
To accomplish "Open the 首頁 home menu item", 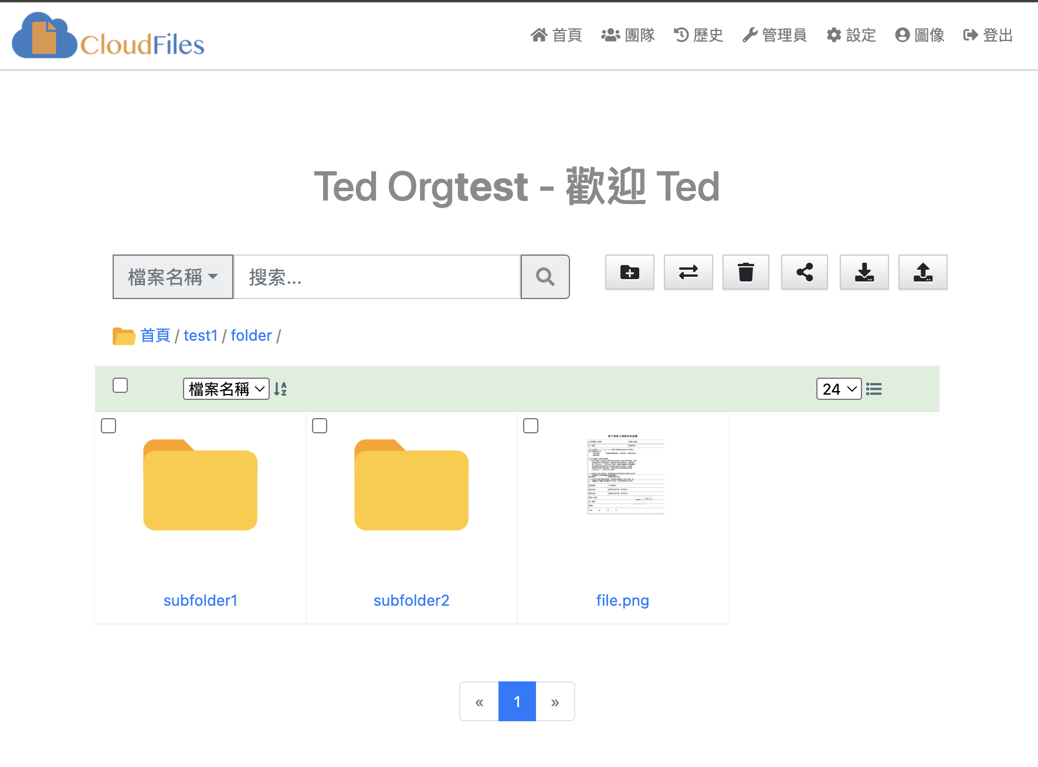I will 556,35.
